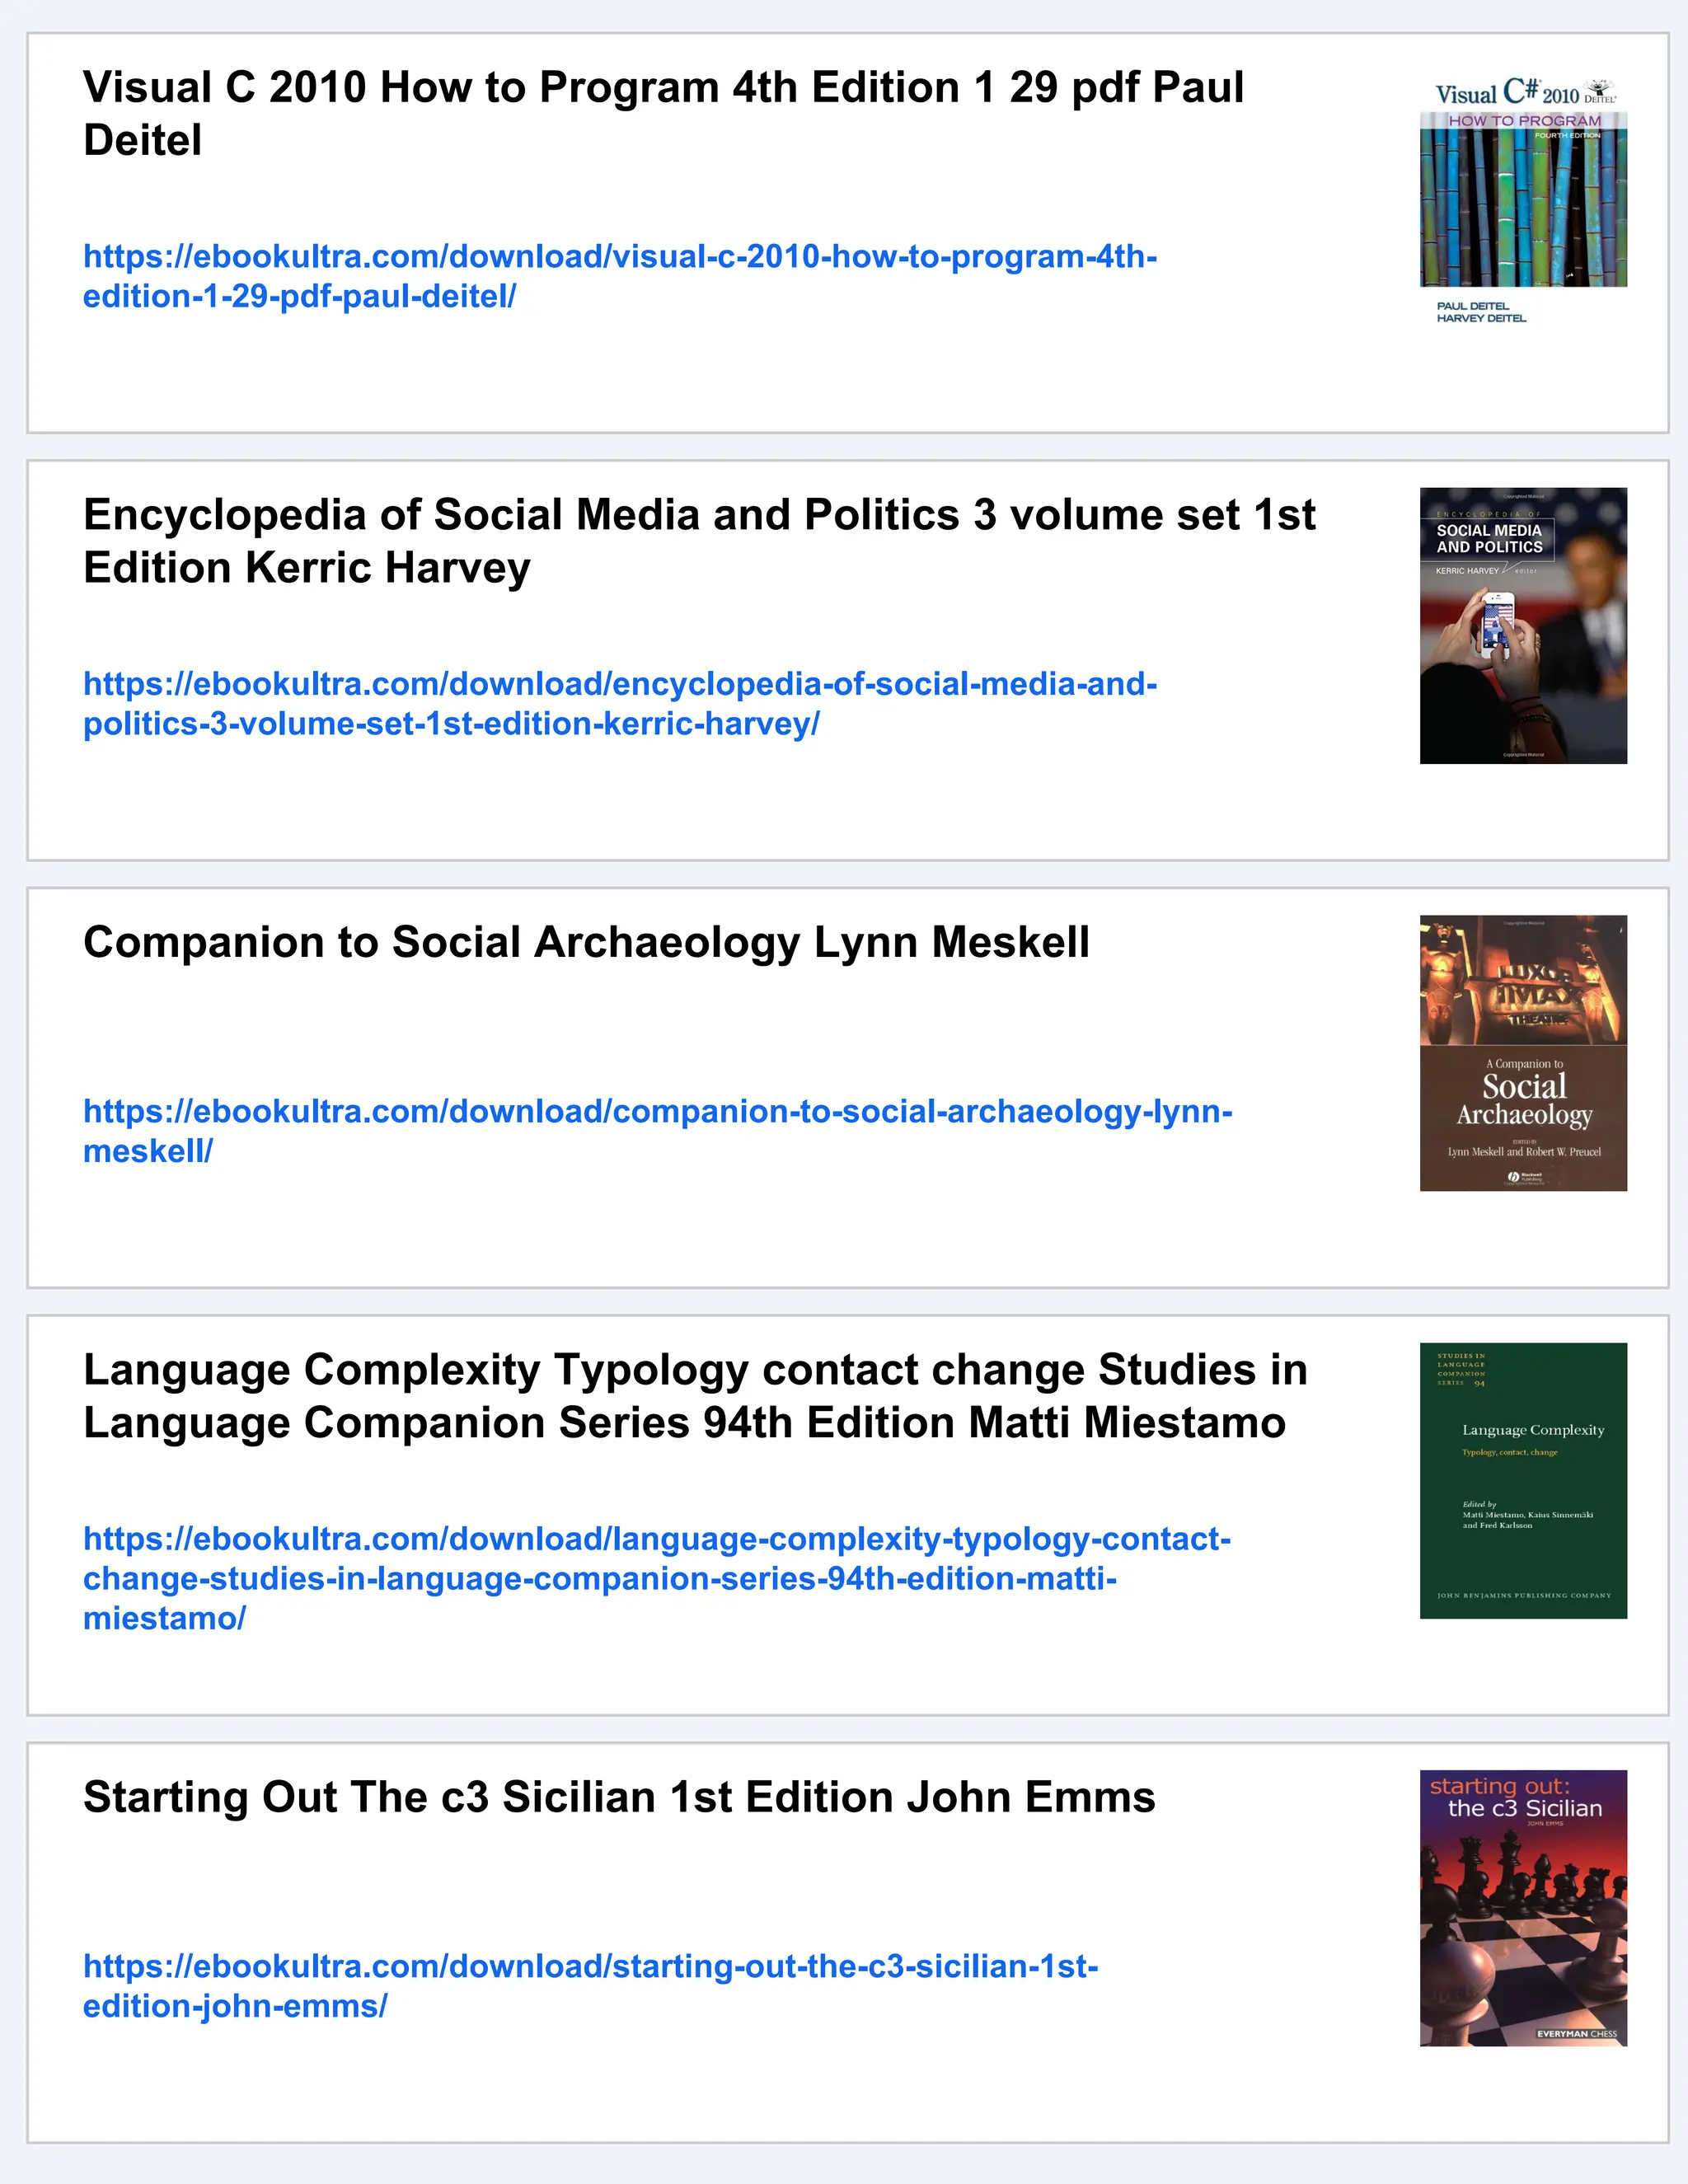Screen dimensions: 1688x2184
Task: Click the Social Media and Politics cover
Action: coord(1523,626)
